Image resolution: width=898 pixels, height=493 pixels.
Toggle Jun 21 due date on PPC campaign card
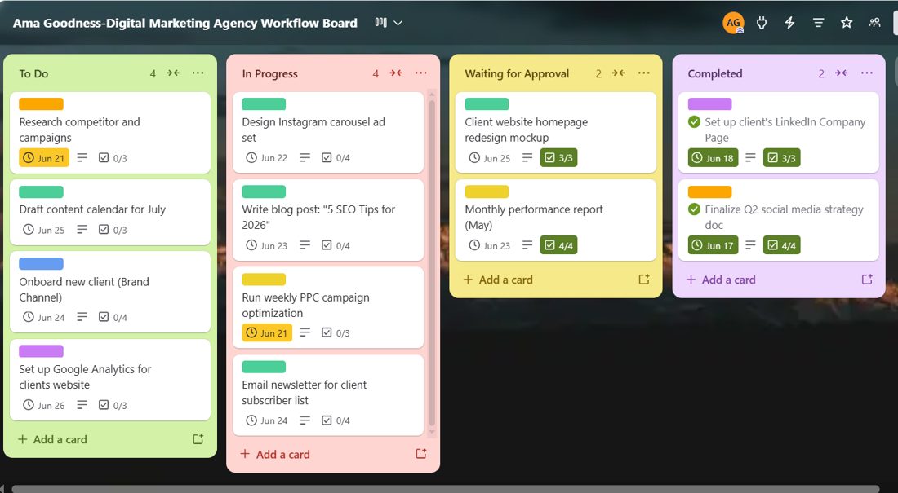click(x=267, y=332)
